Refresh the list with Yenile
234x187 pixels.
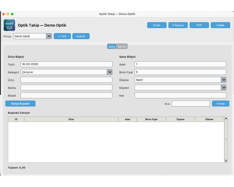(220, 104)
